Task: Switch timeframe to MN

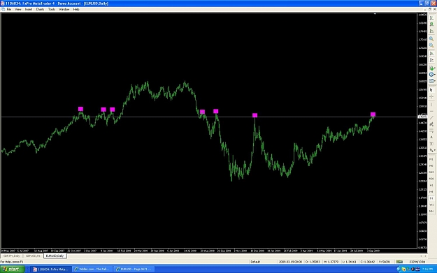Action: (431, 212)
